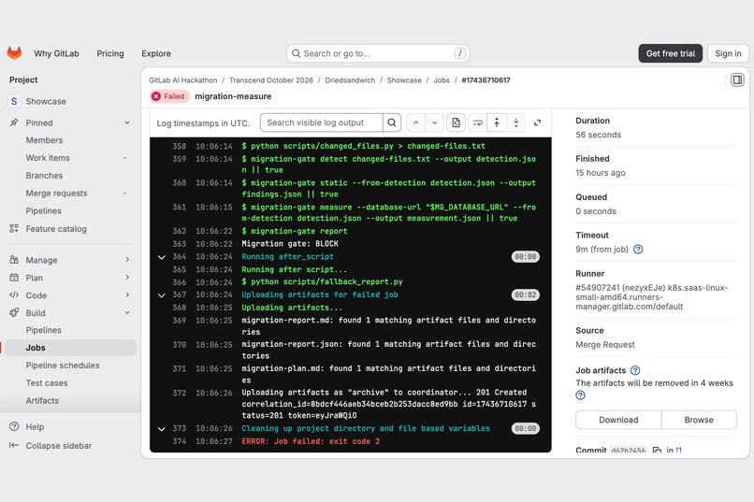The height and width of the screenshot is (502, 754).
Task: Click the Help question mark icon
Action: pyautogui.click(x=14, y=426)
